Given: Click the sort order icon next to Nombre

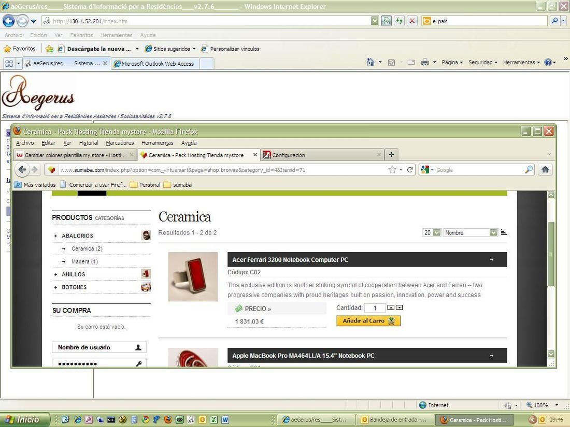Looking at the screenshot, I should point(504,232).
